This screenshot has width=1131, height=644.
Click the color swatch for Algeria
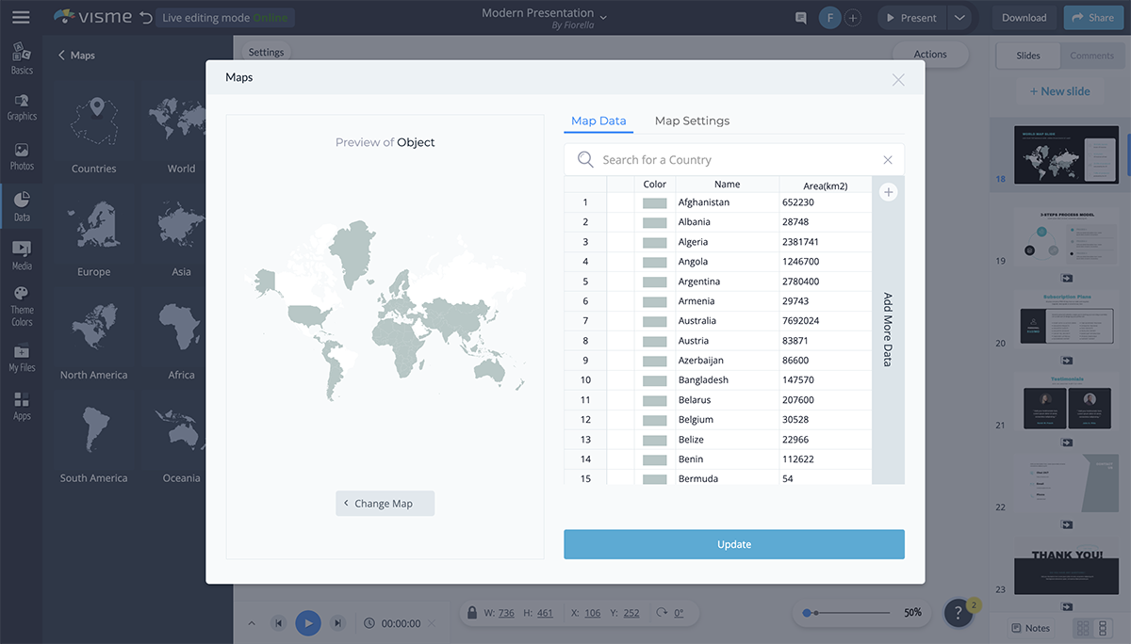coord(654,242)
